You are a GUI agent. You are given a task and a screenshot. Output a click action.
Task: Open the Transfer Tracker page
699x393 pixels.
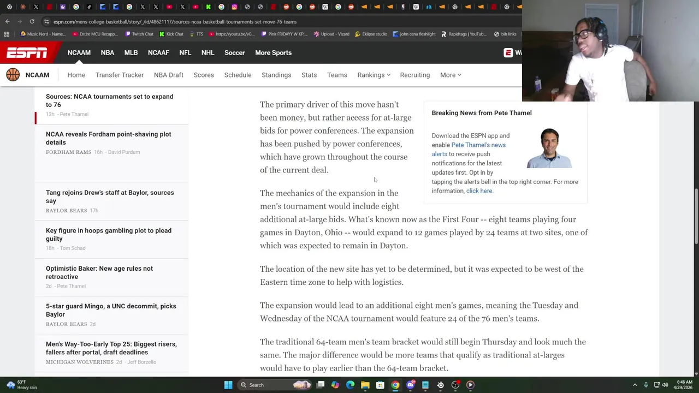120,75
